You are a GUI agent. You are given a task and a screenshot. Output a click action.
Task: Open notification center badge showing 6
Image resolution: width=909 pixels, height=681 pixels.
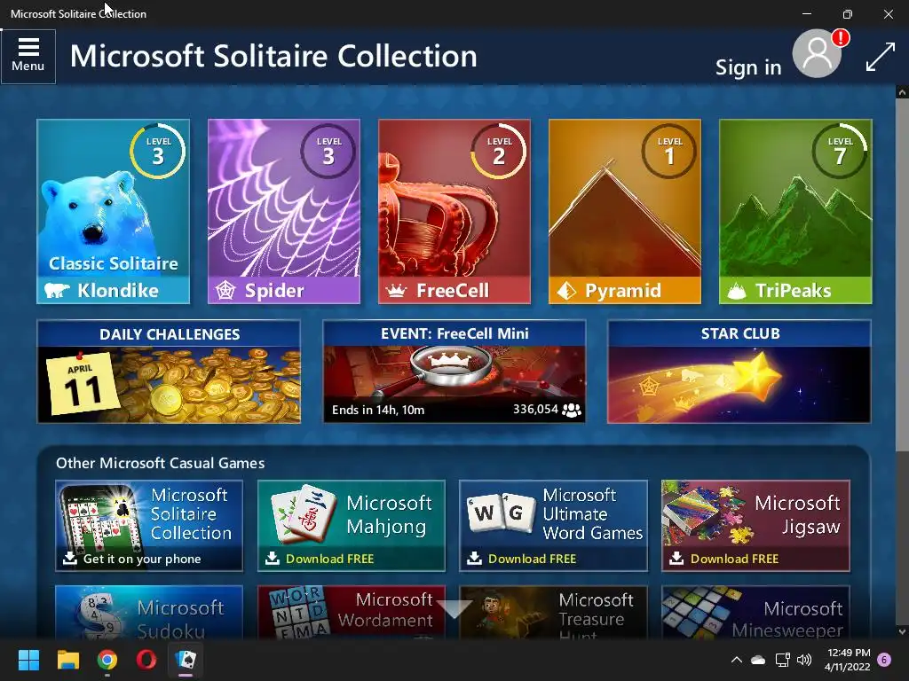pos(884,660)
